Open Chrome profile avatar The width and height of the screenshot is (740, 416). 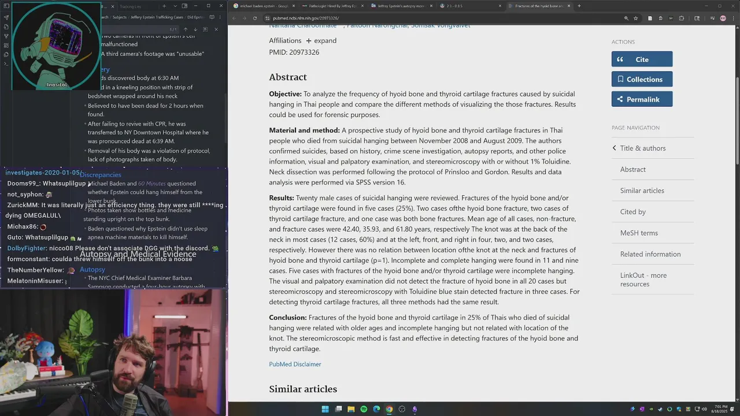pos(723,18)
